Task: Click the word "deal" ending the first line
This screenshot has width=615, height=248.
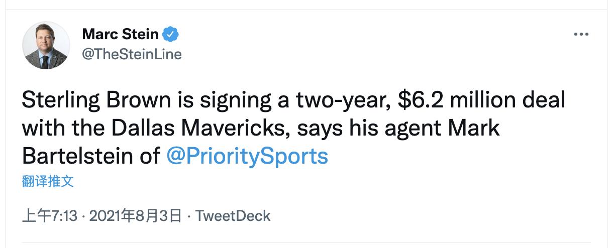Action: point(545,101)
